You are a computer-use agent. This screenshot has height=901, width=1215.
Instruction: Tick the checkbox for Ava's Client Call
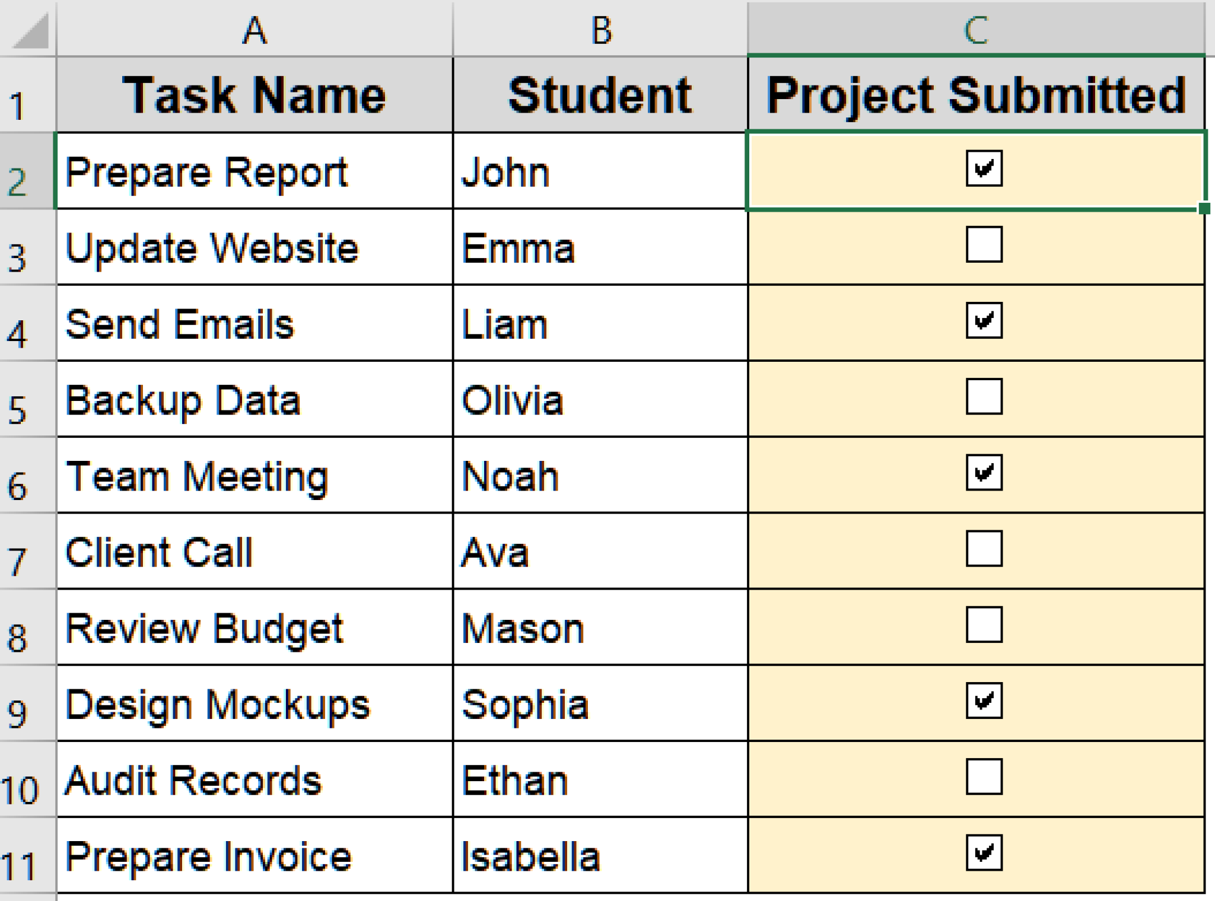[x=984, y=549]
